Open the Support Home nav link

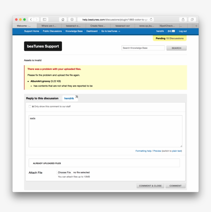pyautogui.click(x=31, y=31)
